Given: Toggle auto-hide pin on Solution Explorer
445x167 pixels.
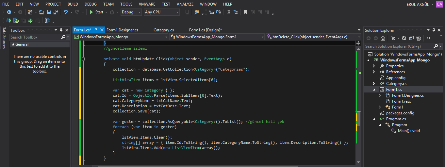Looking at the screenshot, I should (x=434, y=30).
